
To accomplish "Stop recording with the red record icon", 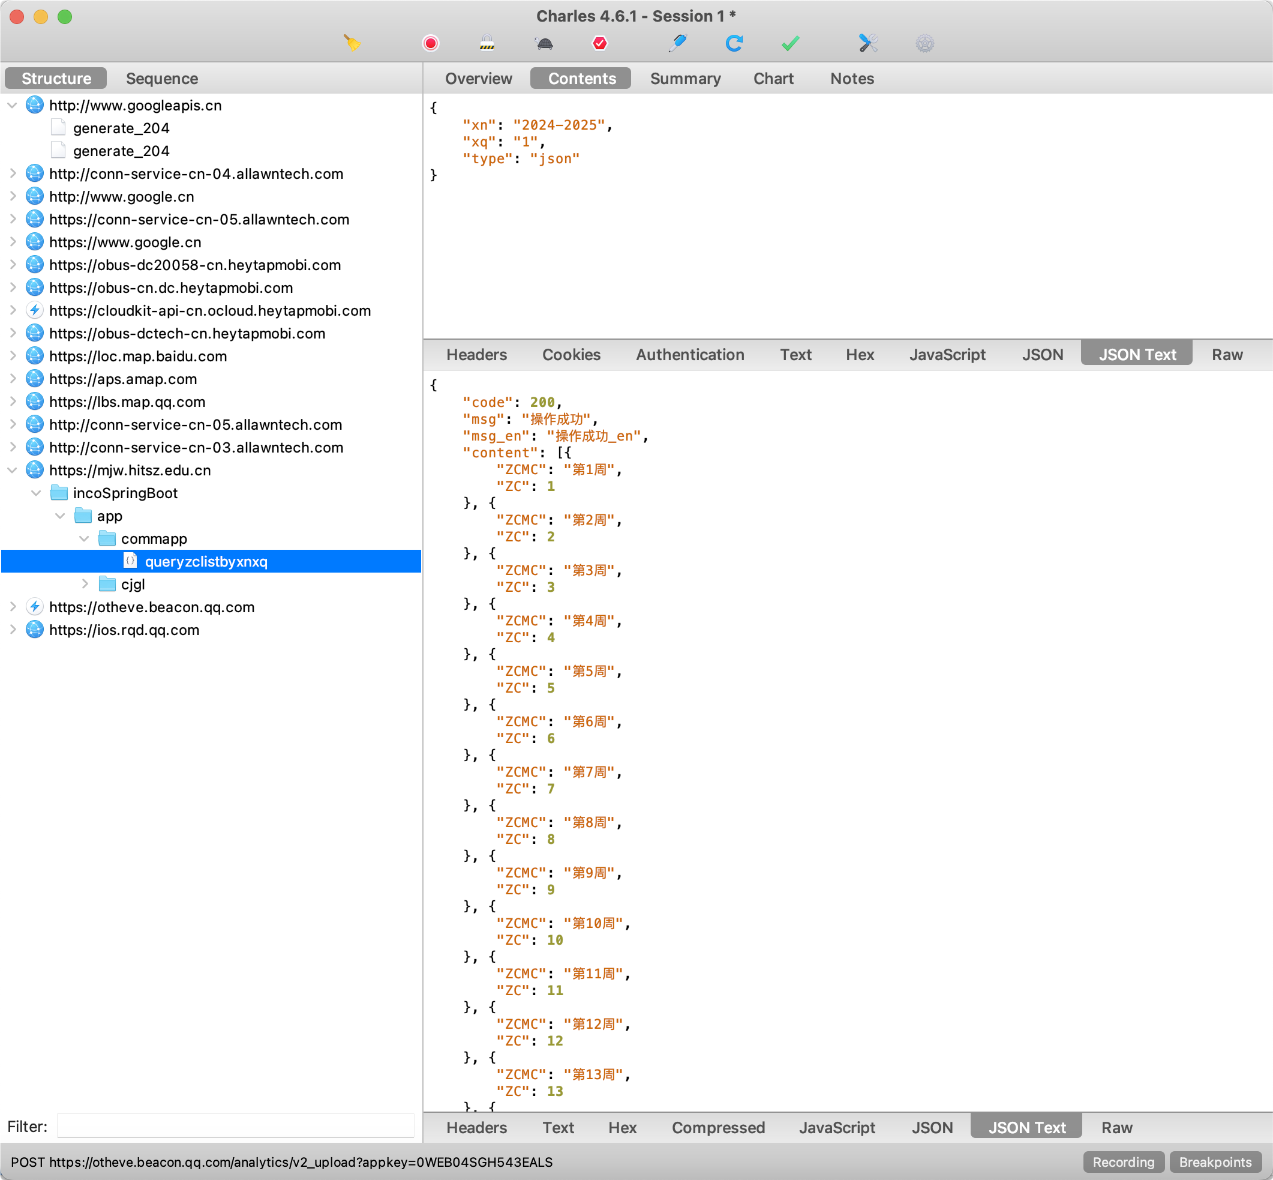I will pos(431,43).
